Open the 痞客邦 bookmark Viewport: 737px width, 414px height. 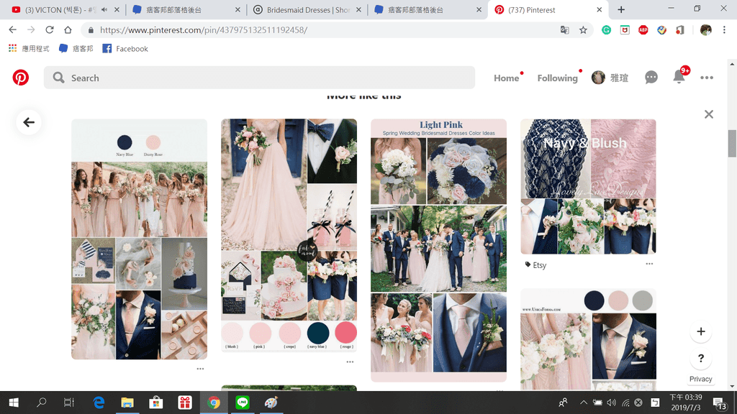tap(76, 49)
